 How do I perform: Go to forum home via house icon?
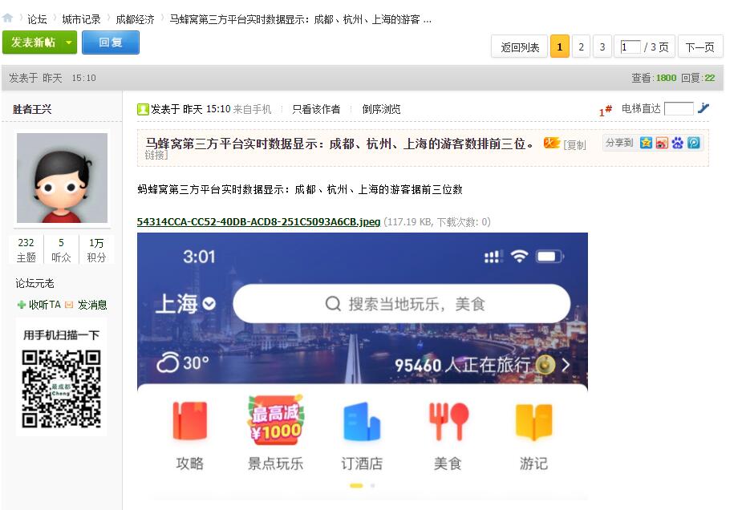pos(7,18)
